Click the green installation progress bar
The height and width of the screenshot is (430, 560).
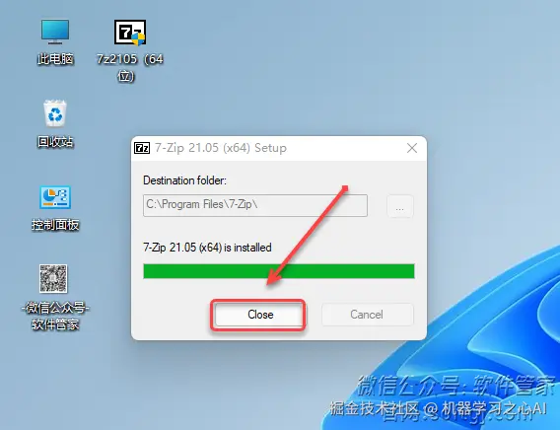pos(279,271)
